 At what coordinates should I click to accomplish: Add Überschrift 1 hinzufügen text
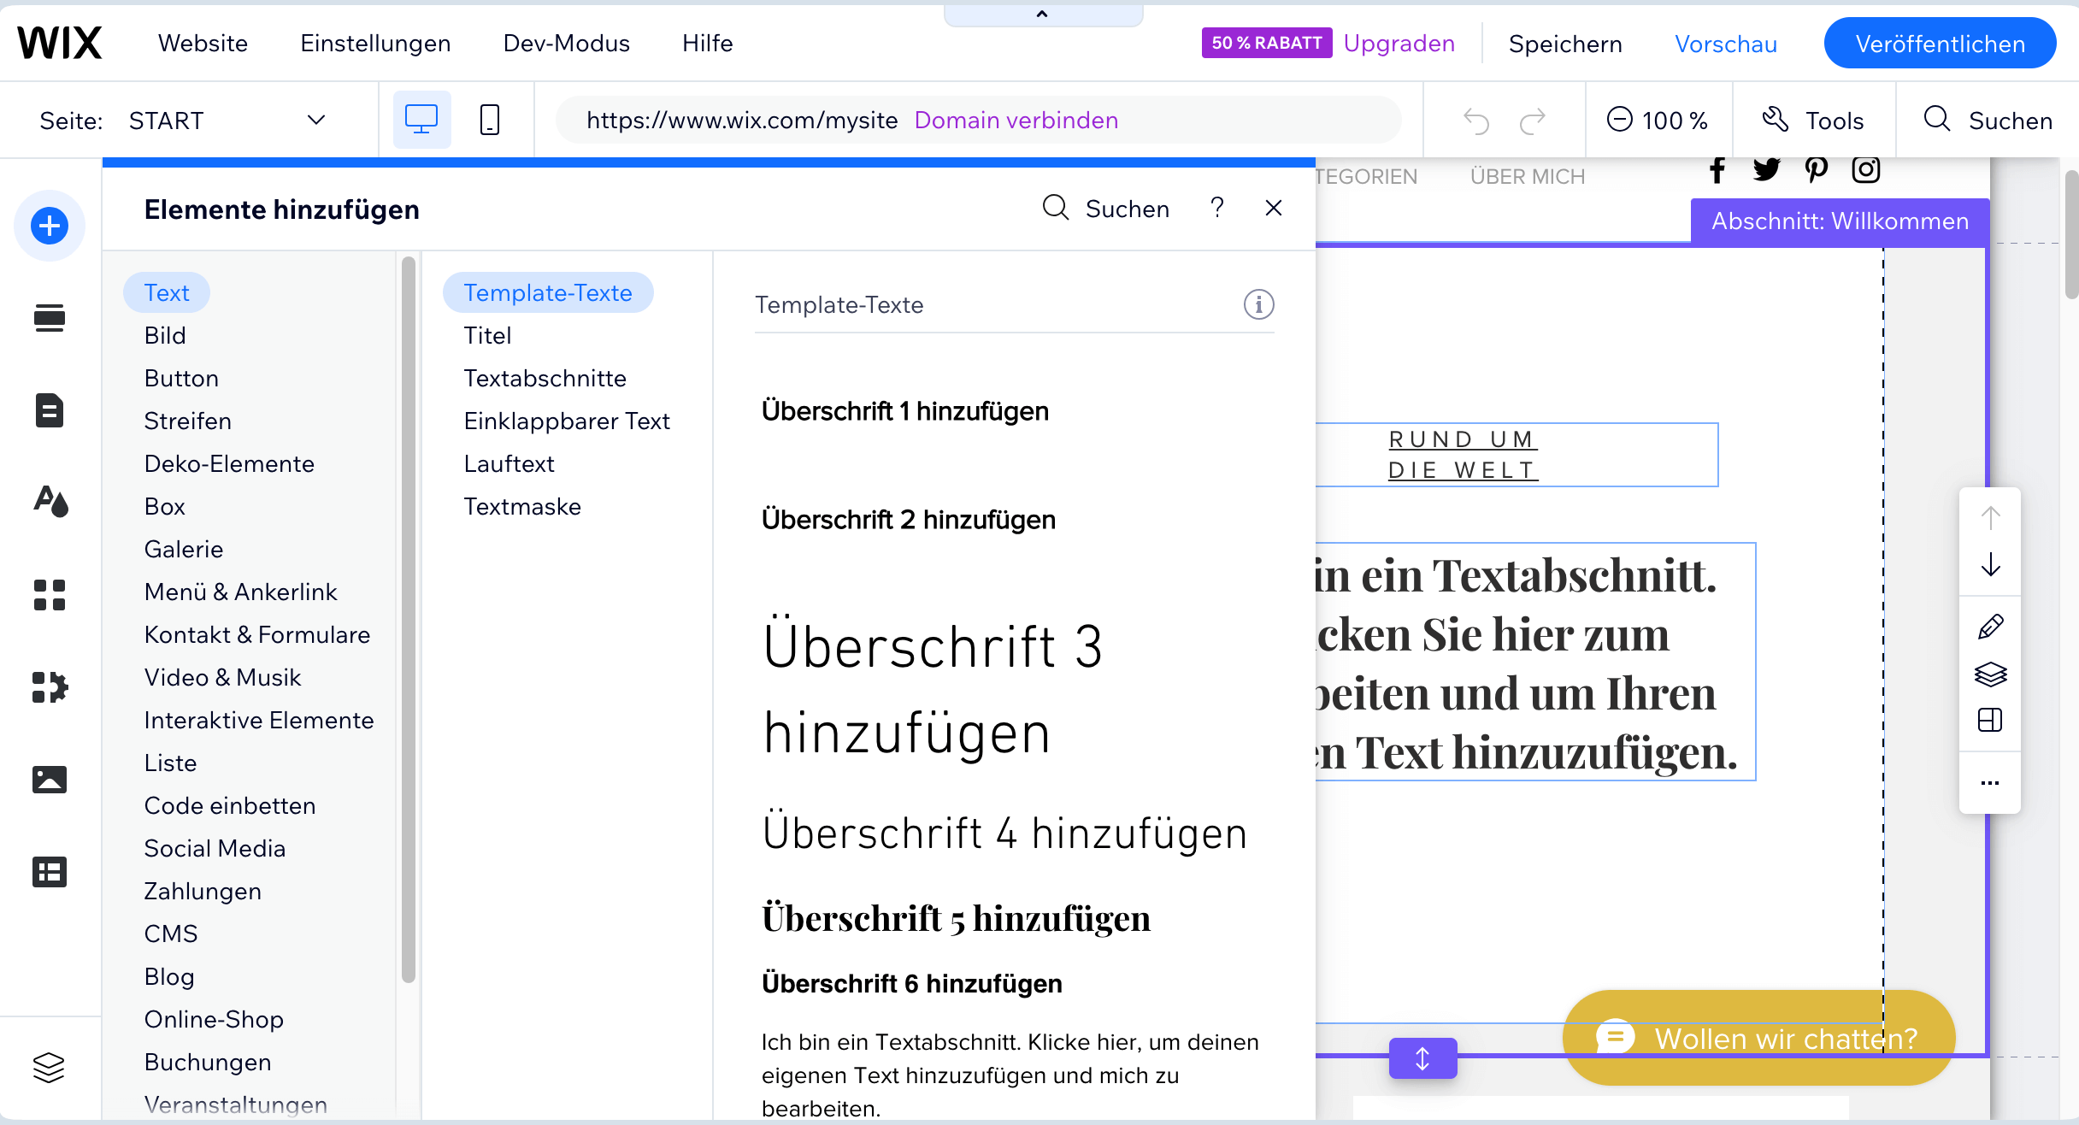click(905, 411)
